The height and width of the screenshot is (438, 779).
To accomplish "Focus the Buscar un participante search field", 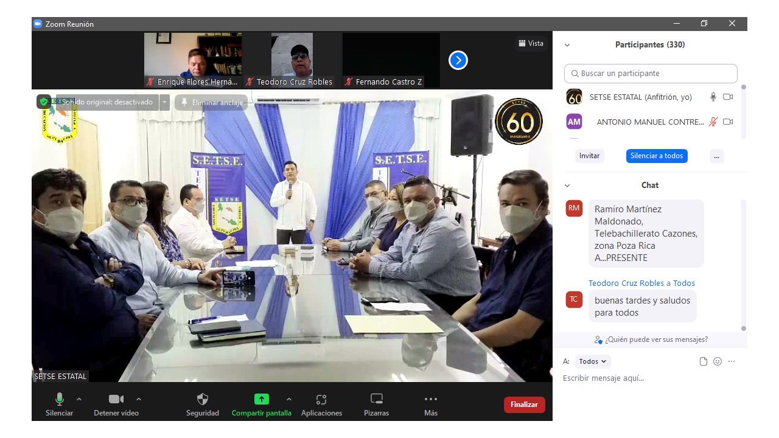I will [x=651, y=74].
